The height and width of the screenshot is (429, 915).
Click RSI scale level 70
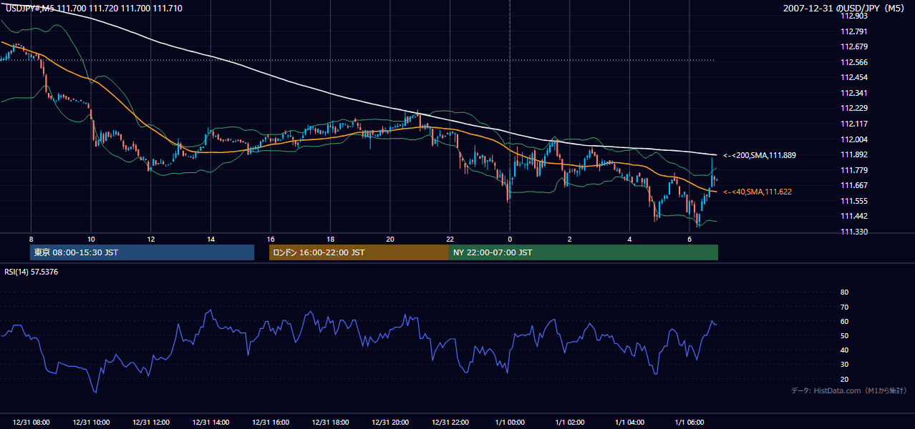tap(844, 307)
